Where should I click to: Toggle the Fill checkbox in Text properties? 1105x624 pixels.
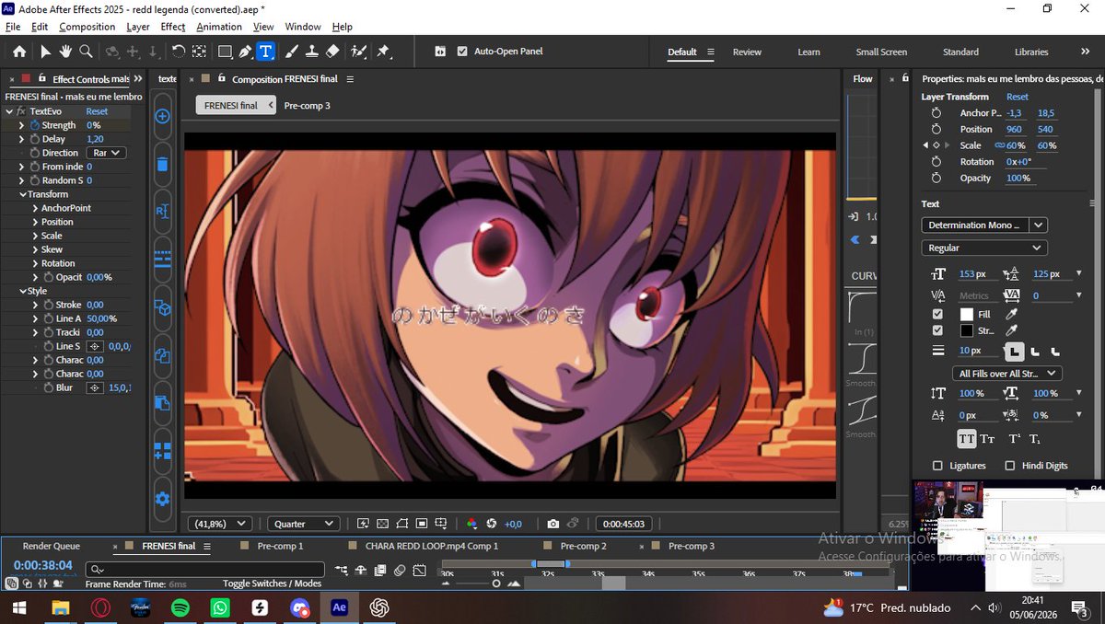pos(937,314)
